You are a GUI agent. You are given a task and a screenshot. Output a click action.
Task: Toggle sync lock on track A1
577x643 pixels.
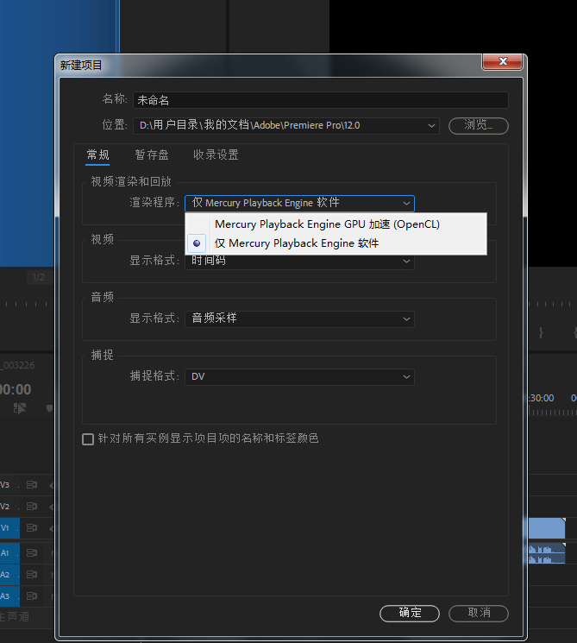(32, 553)
